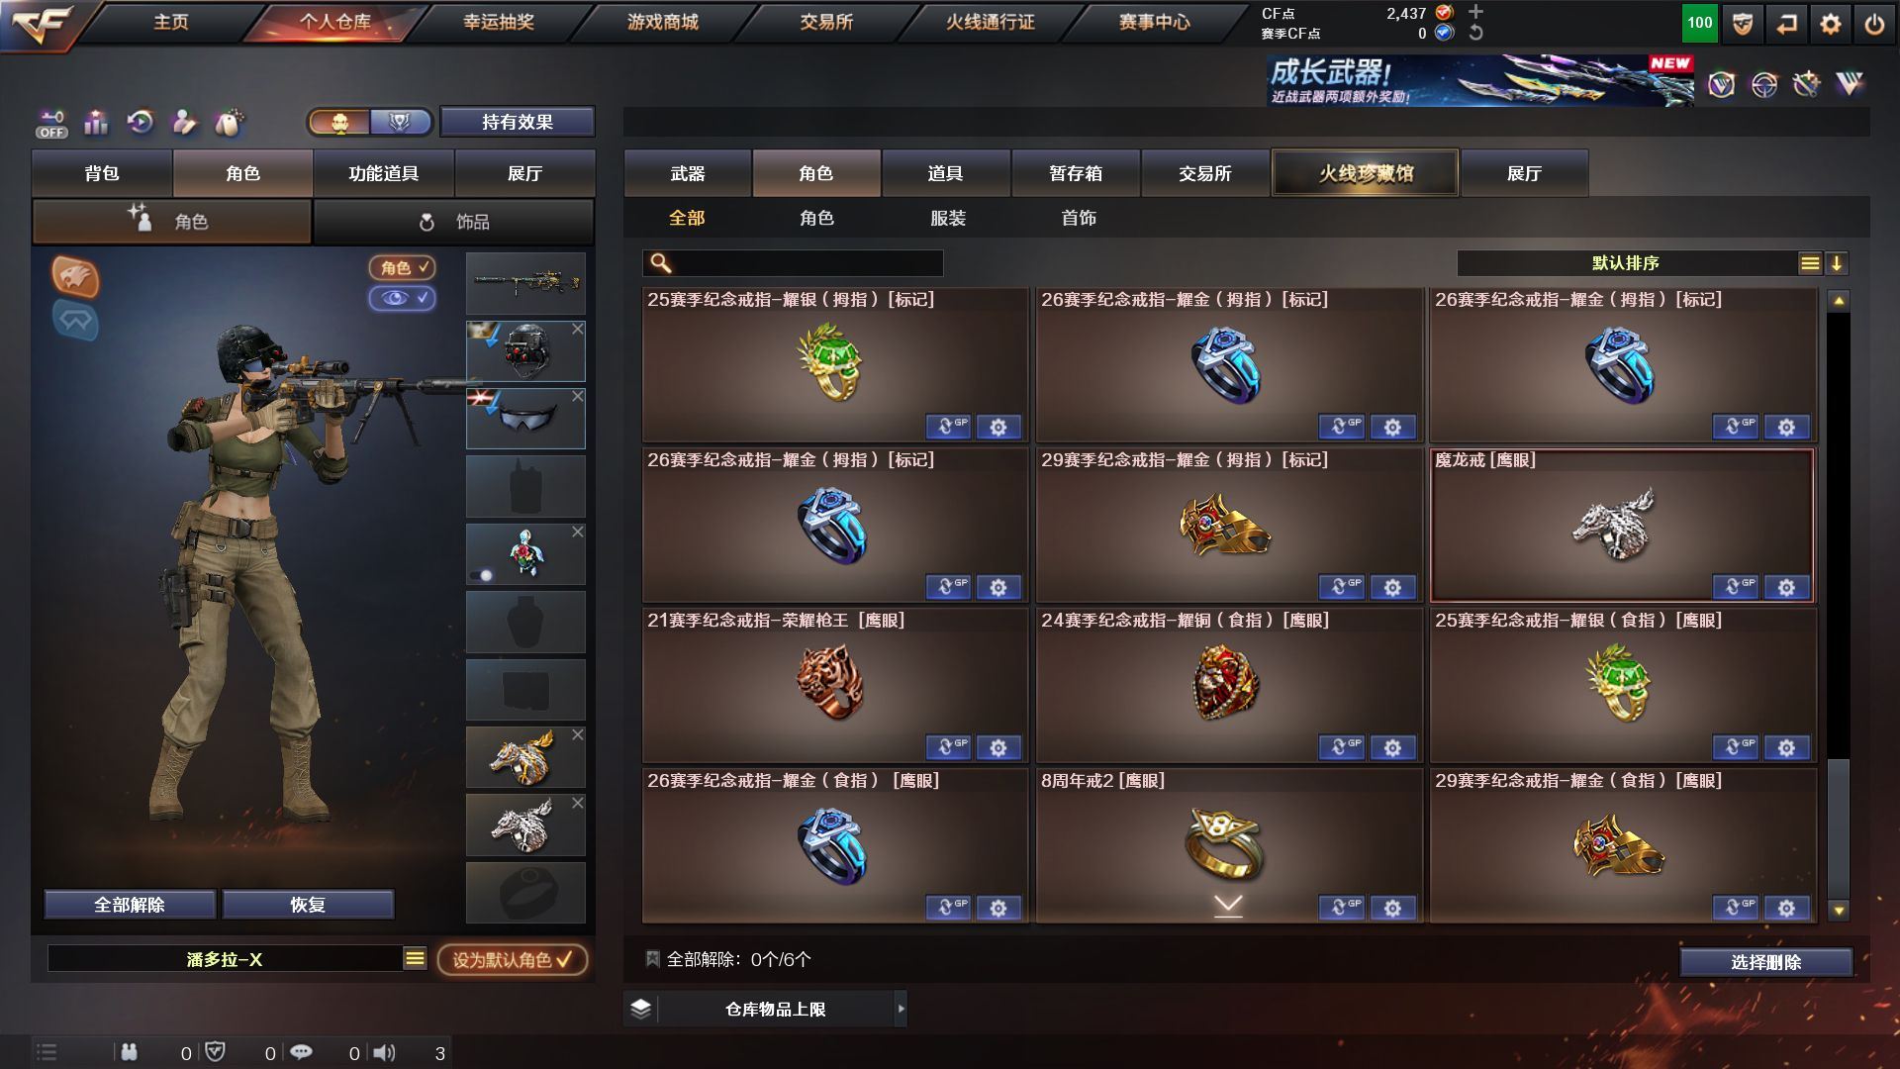Click the 全部解除 button
Screen dimensions: 1900x1069
click(130, 905)
